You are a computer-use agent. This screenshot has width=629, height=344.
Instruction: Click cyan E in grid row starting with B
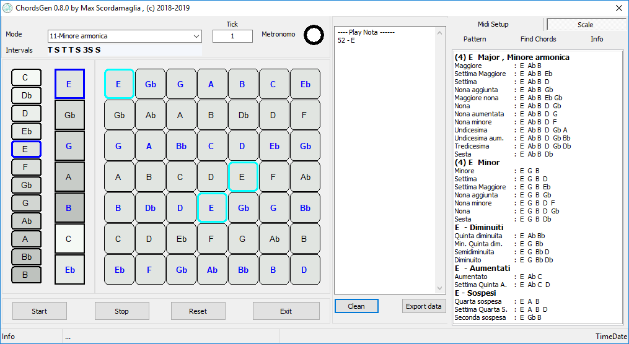(212, 208)
